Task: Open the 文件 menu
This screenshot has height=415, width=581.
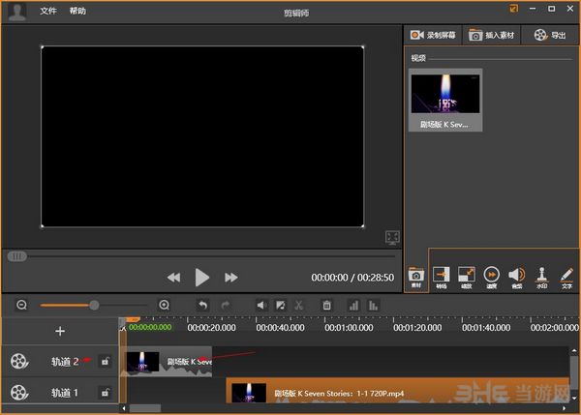Action: pos(48,11)
